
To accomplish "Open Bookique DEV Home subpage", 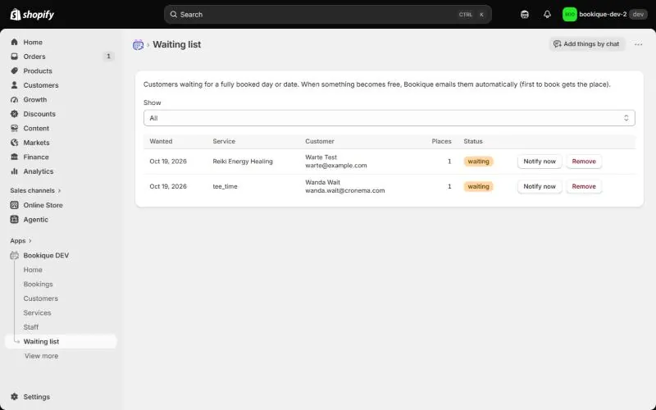I will pyautogui.click(x=33, y=270).
